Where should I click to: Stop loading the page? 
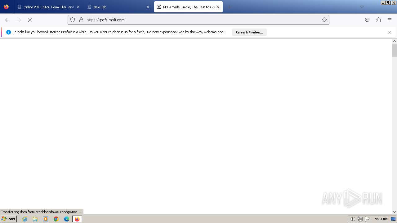30,20
